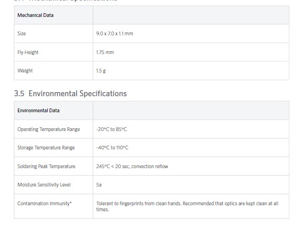
Task: Click the Contamination Immunity* label
Action: tap(45, 204)
